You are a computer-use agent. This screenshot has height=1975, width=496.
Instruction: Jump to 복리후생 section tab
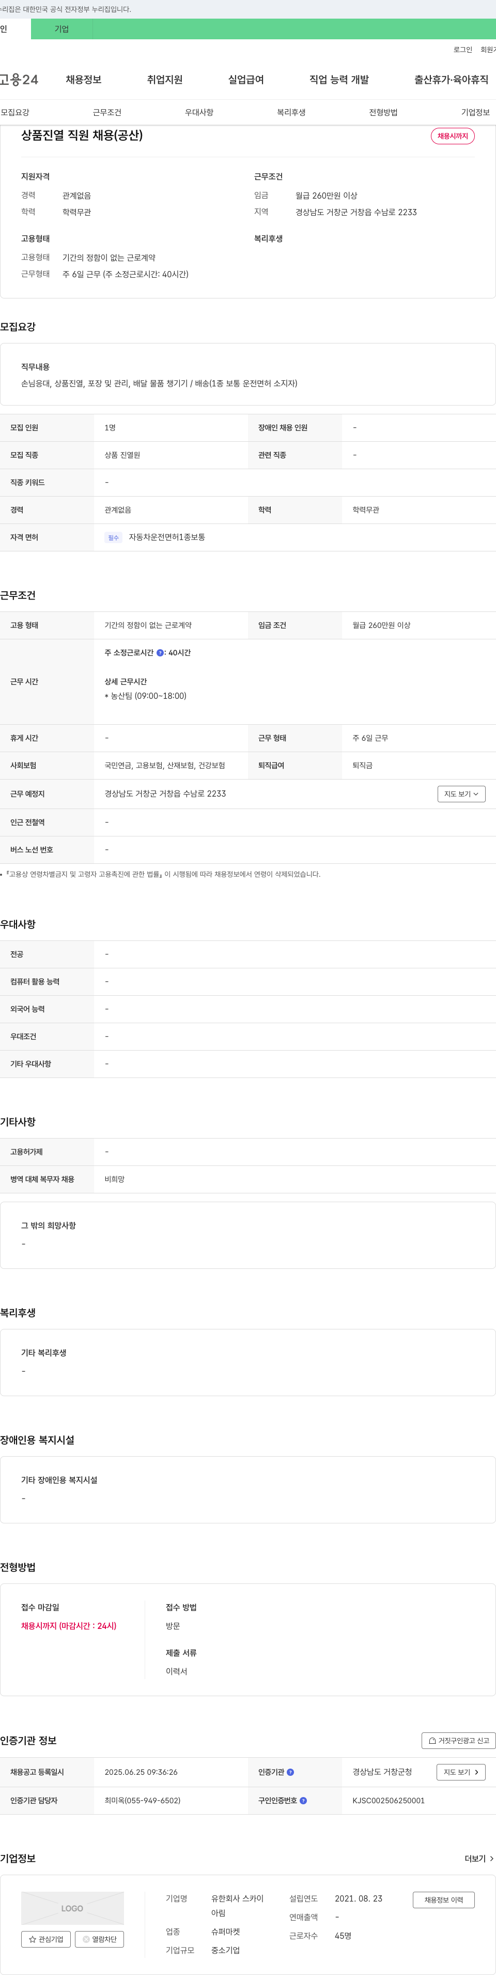[291, 112]
